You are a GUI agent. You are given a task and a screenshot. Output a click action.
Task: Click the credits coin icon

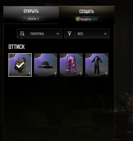(x=78, y=19)
